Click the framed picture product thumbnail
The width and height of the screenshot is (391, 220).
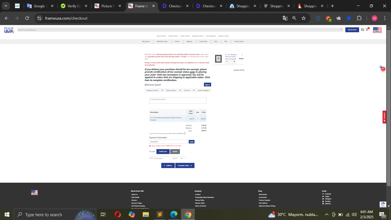(218, 59)
